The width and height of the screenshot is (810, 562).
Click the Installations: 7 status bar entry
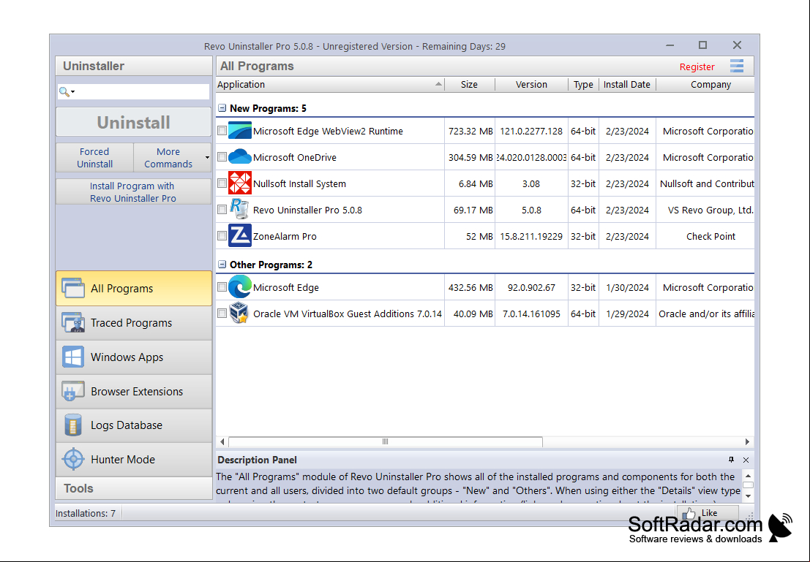pyautogui.click(x=86, y=514)
